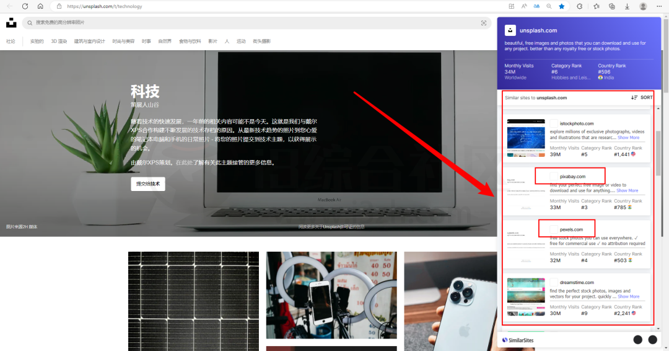Open the blue iPhone photo thumbnail
The width and height of the screenshot is (669, 351).
[450, 301]
